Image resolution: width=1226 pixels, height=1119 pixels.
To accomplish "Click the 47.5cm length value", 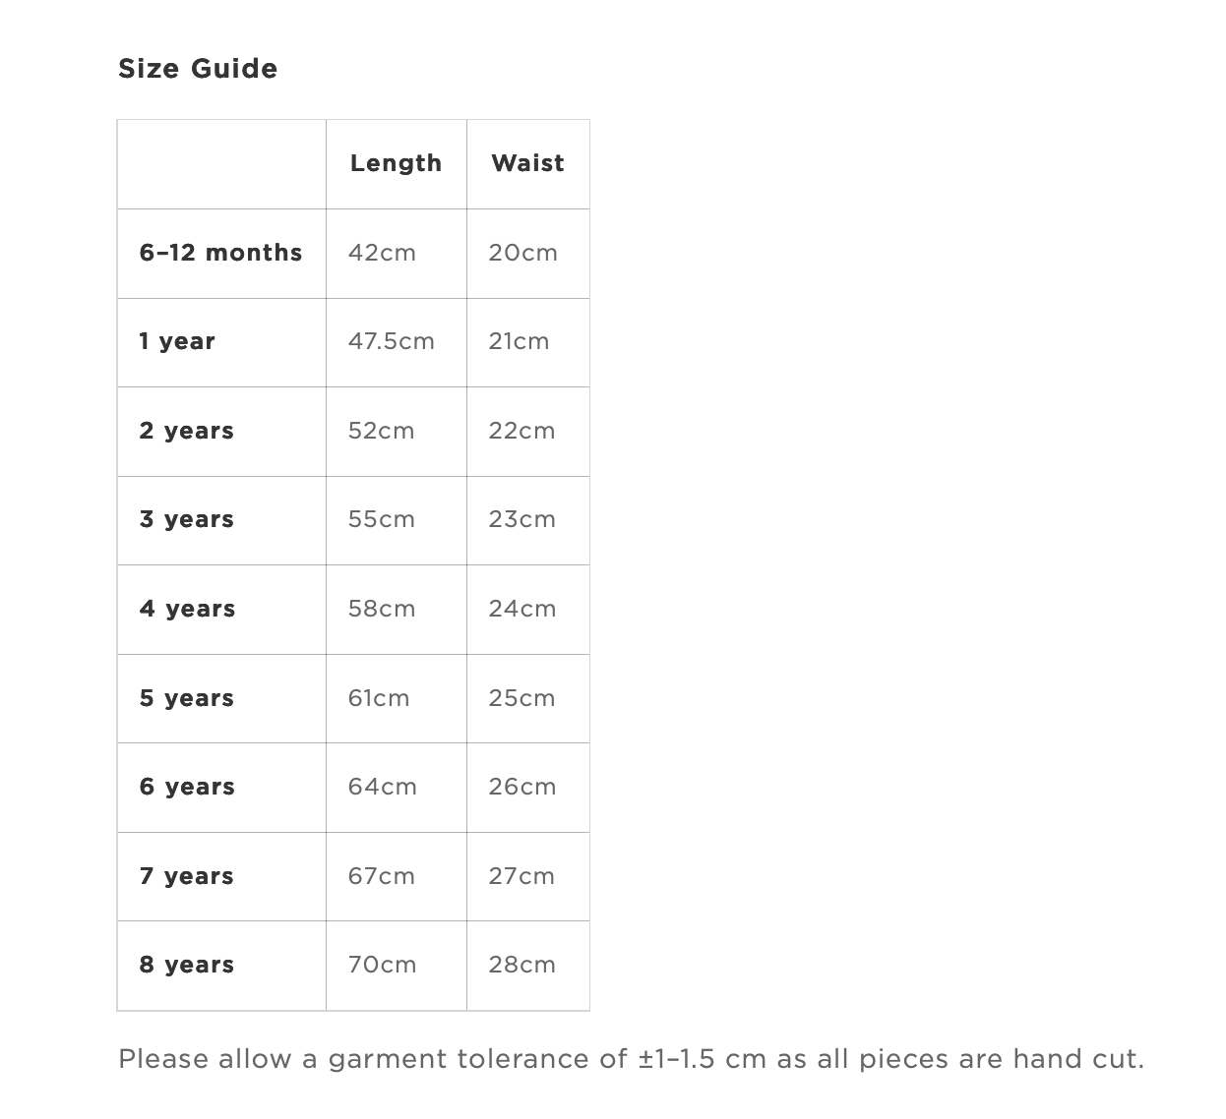I will (391, 341).
